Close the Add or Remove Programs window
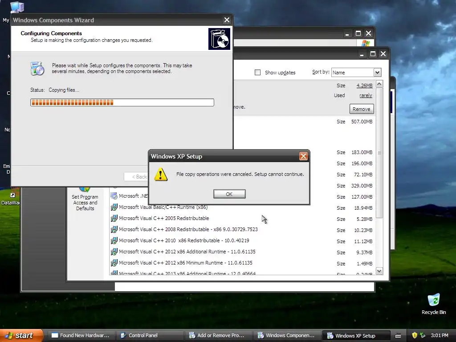The width and height of the screenshot is (456, 342). coord(383,54)
